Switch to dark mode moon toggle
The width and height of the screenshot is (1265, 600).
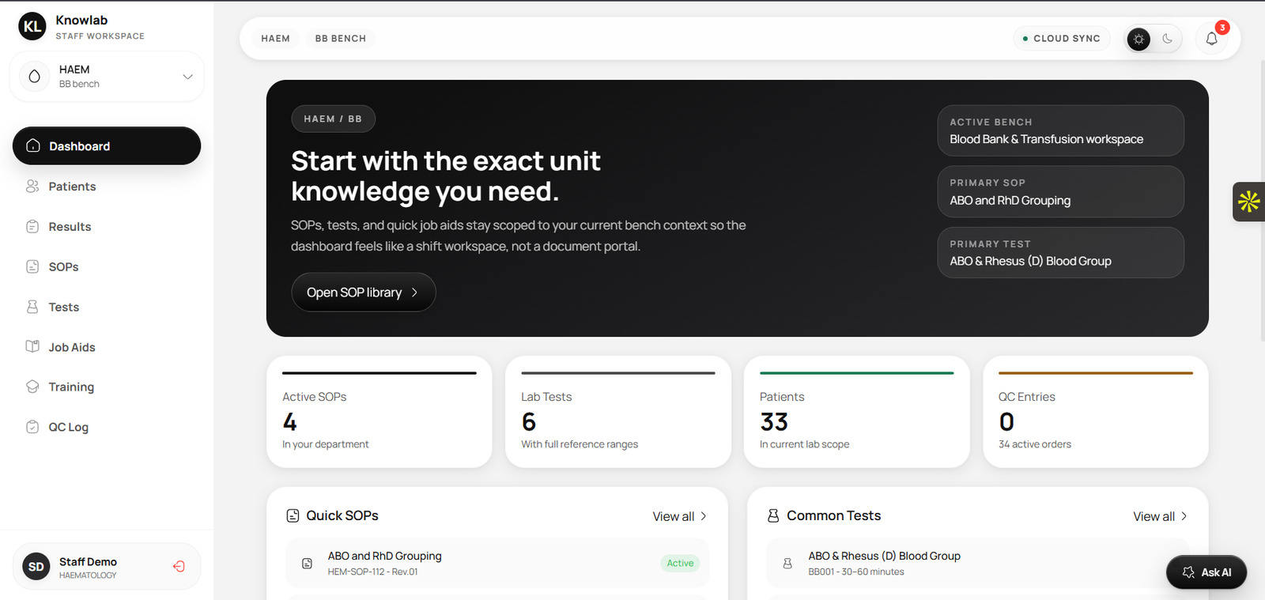1168,39
